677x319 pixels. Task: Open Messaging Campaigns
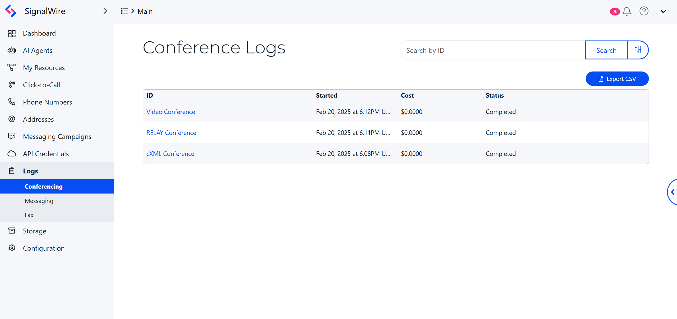tap(57, 136)
